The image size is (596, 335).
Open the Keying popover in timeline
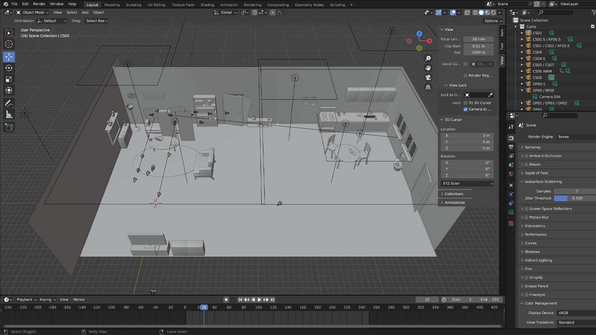click(x=47, y=300)
